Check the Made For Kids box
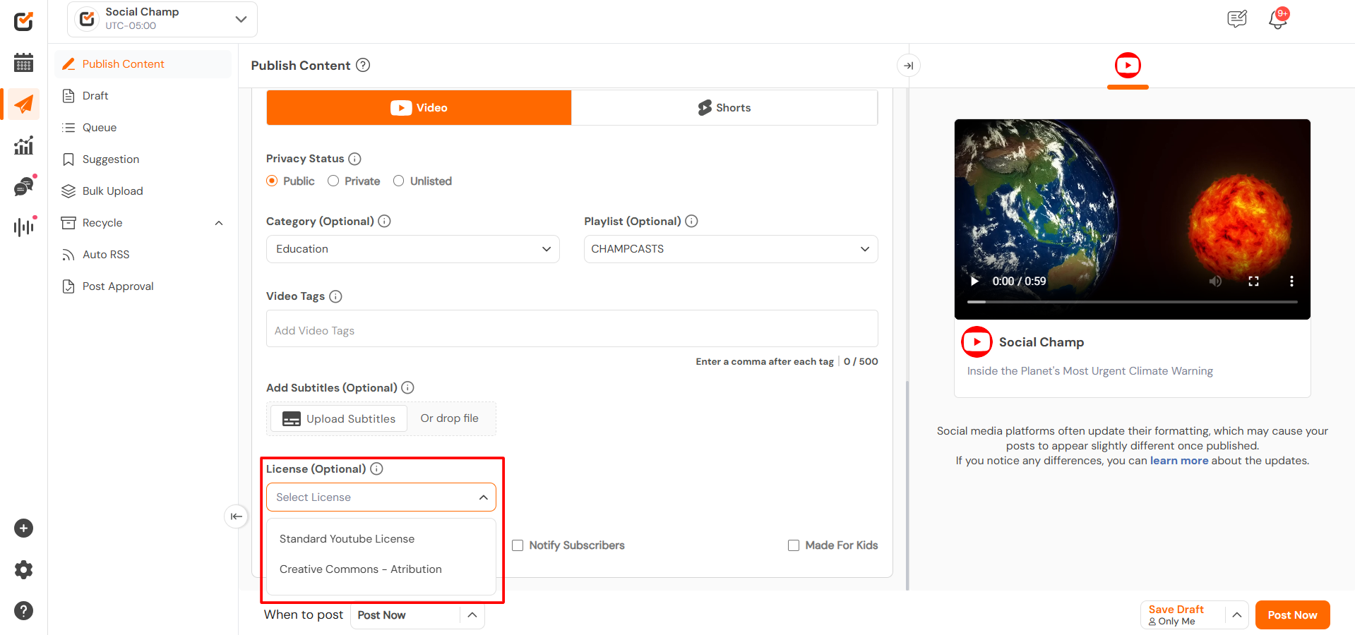 [794, 545]
